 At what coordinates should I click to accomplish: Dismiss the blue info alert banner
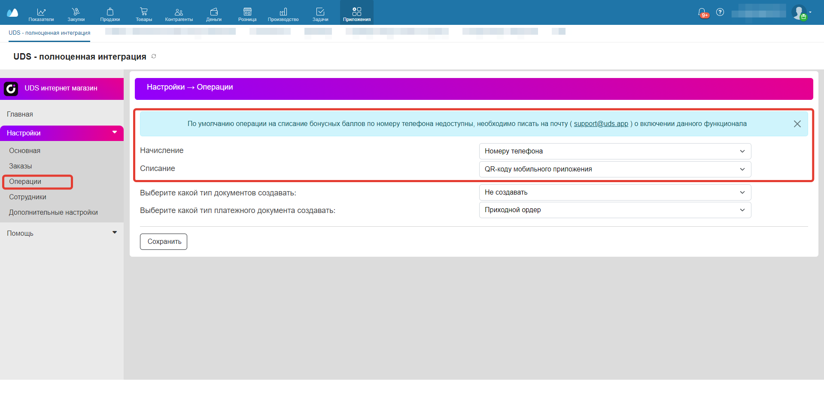pos(797,124)
